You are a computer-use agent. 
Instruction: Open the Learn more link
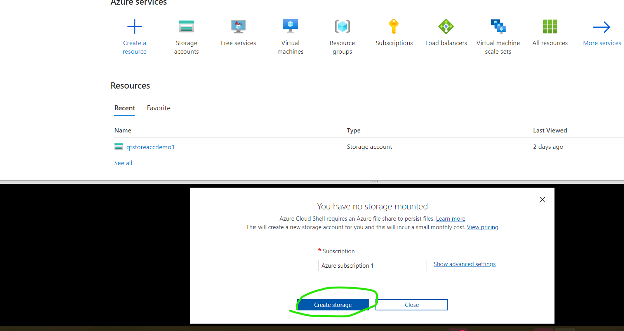click(450, 219)
